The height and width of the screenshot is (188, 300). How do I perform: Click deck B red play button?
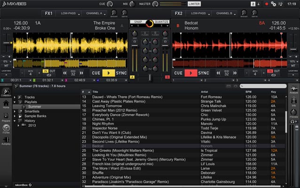tap(190, 73)
